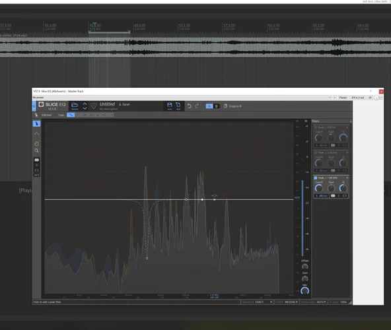
Task: Open the slope dropdown of the 1.02 kHz filter
Action: coord(322,170)
